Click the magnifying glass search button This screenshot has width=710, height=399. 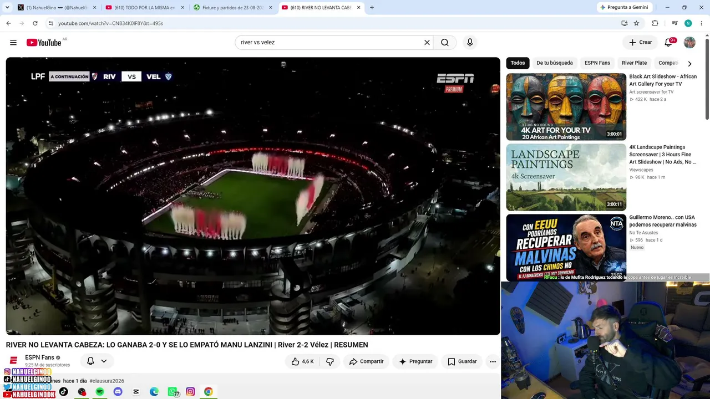pyautogui.click(x=445, y=43)
